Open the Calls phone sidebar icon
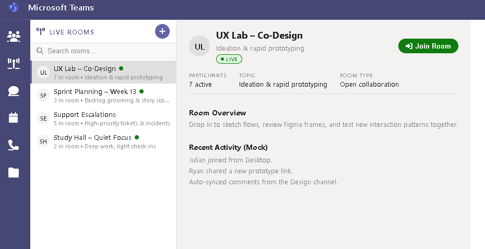 point(14,145)
